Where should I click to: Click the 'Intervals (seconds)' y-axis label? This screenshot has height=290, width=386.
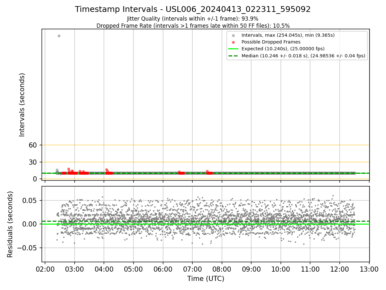point(22,105)
